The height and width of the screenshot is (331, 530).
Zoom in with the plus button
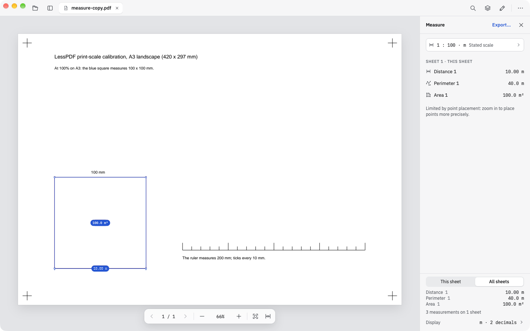pos(239,316)
